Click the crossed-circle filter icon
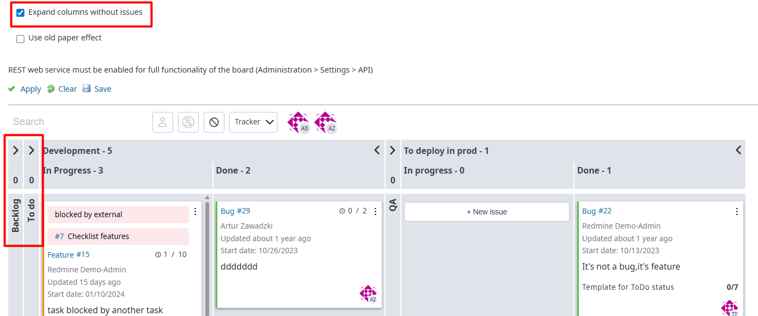The image size is (758, 316). tap(214, 122)
